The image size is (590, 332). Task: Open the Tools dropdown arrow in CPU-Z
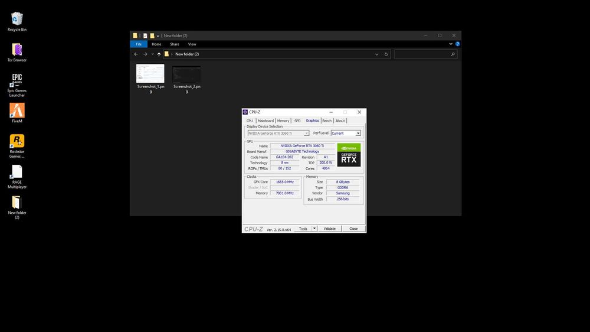pyautogui.click(x=314, y=229)
